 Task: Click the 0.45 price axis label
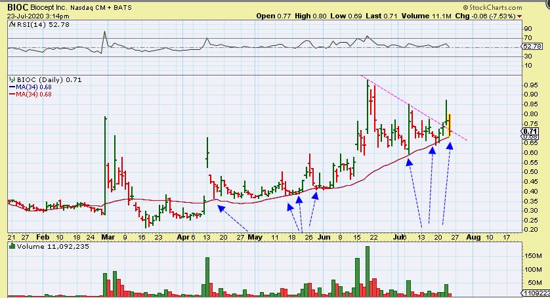coord(530,182)
